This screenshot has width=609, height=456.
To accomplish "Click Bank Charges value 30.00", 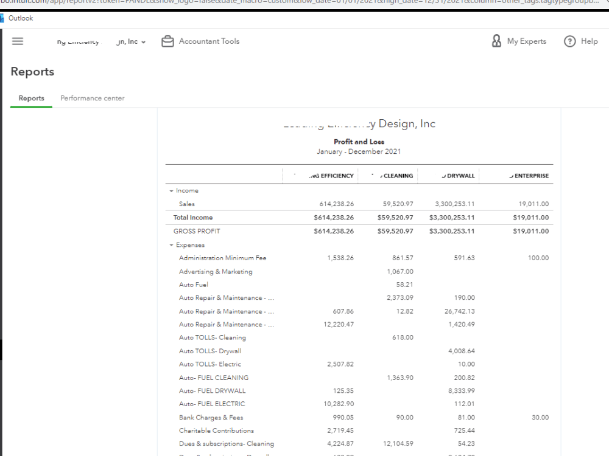I will coord(540,418).
